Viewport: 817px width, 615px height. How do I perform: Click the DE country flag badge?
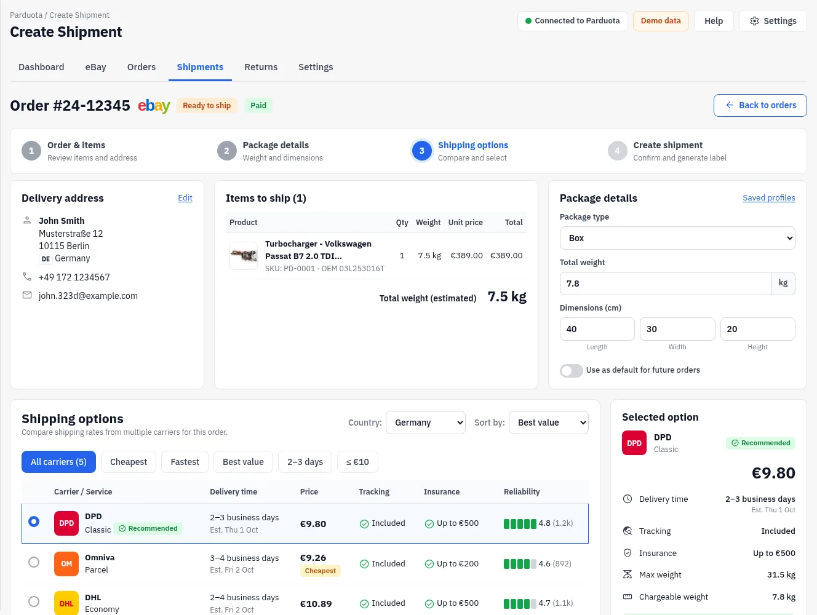coord(46,259)
